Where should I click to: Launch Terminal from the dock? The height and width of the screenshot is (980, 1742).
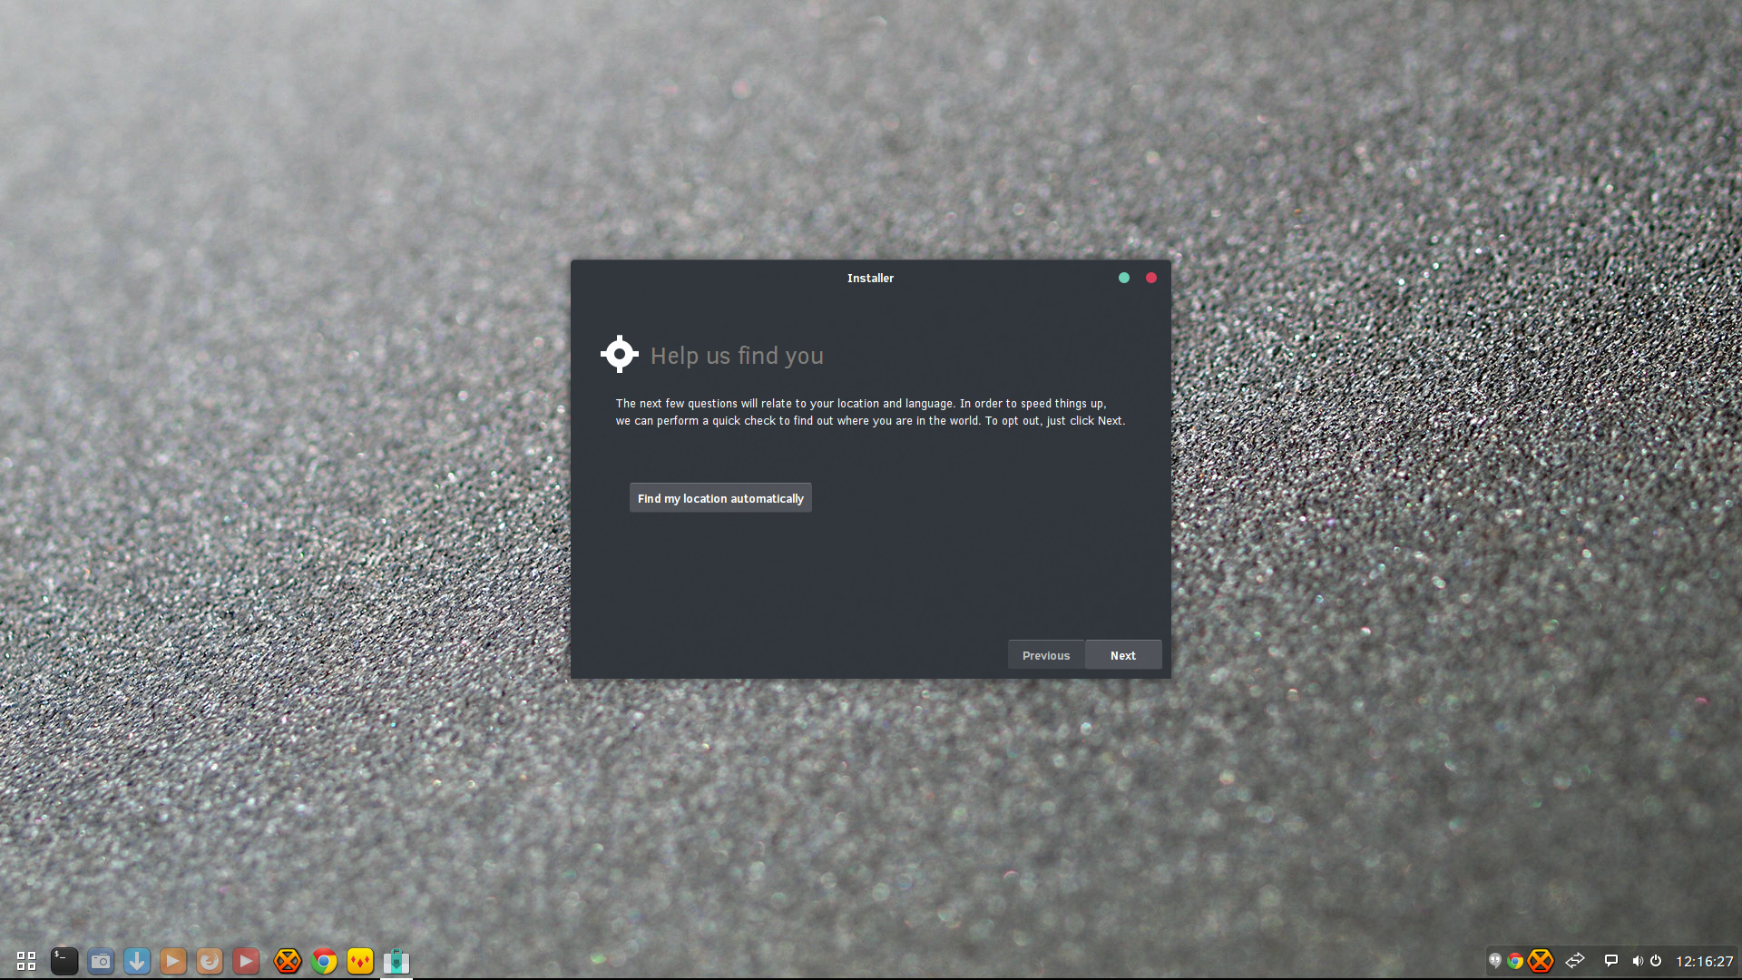coord(64,961)
